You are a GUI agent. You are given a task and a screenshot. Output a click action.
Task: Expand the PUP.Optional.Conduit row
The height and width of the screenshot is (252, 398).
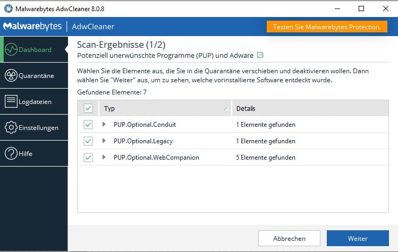click(x=104, y=124)
